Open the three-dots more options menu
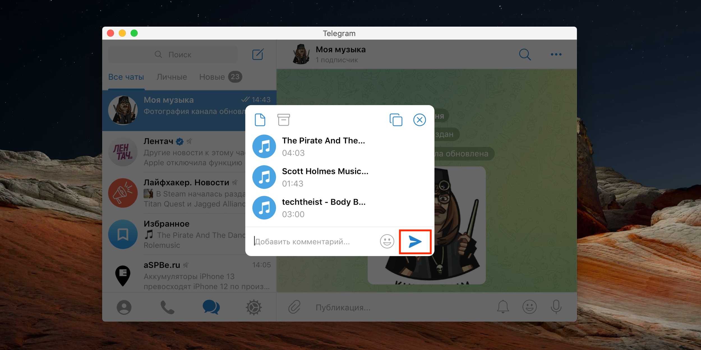701x350 pixels. tap(556, 54)
